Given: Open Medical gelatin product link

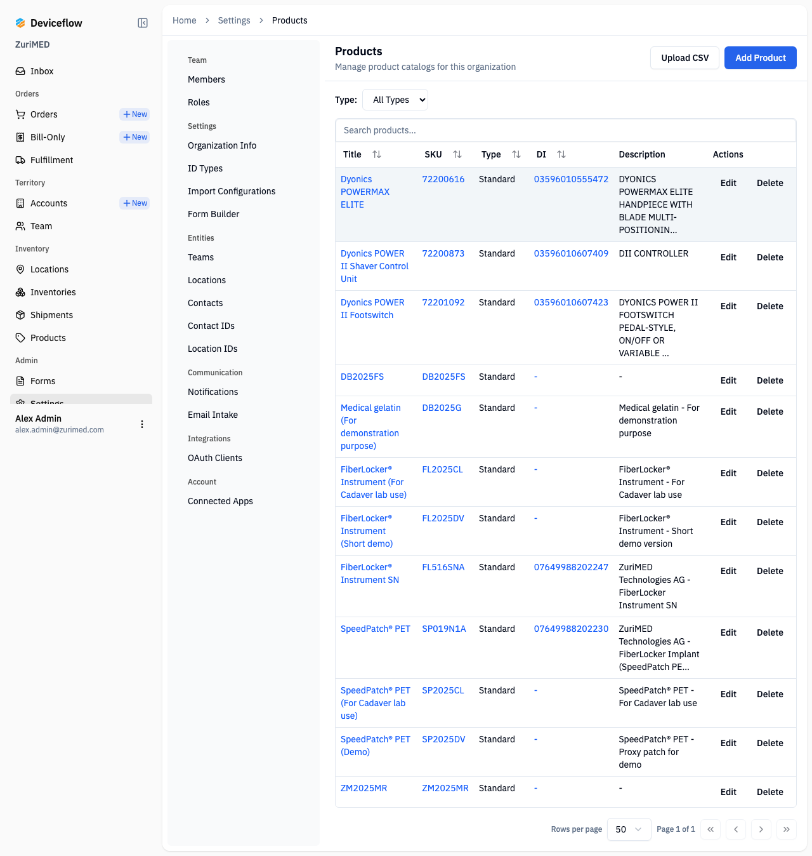Looking at the screenshot, I should coord(370,427).
